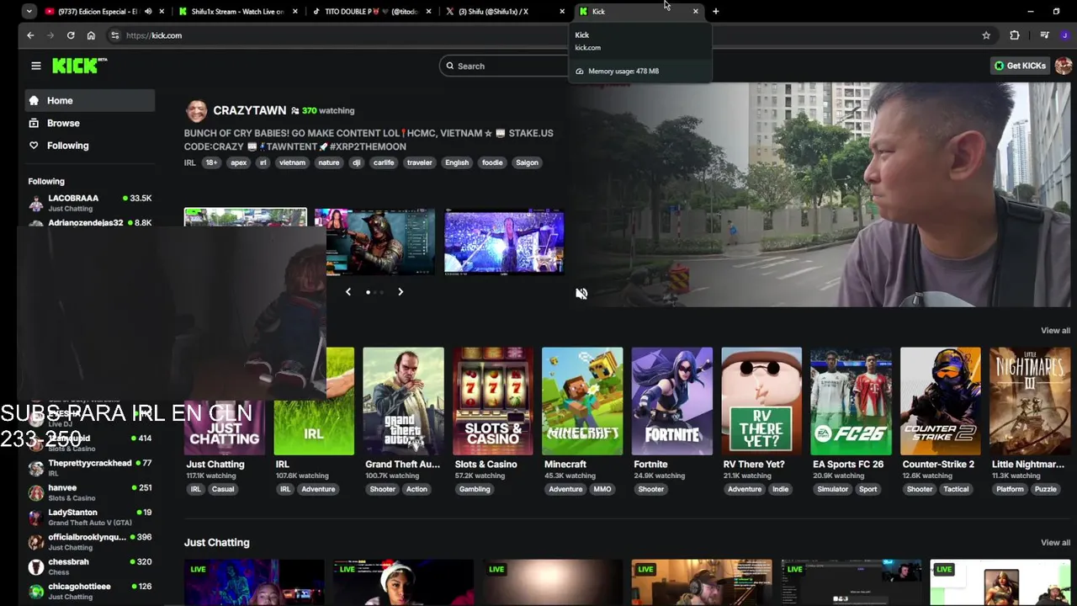Mute audio on the YouTube Edicion Especial tab
The height and width of the screenshot is (606, 1077).
pyautogui.click(x=148, y=11)
